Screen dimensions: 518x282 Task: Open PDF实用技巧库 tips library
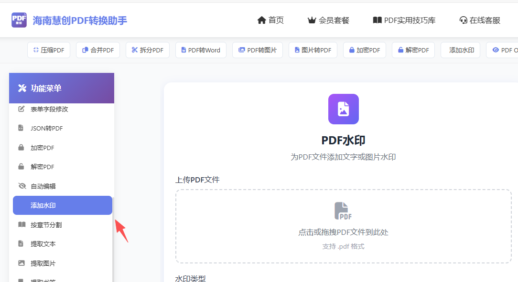pos(404,20)
